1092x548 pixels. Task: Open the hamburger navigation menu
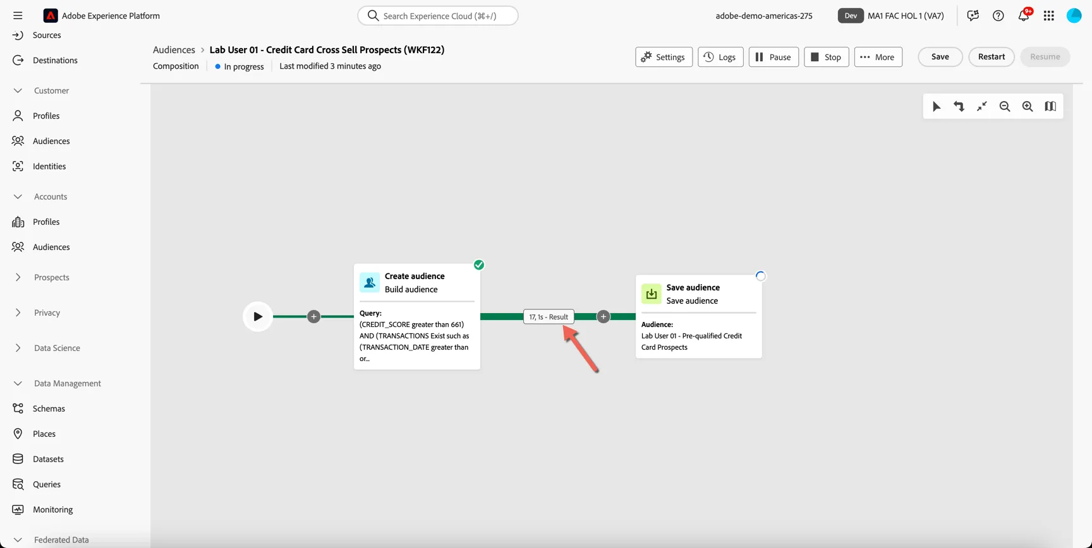[x=18, y=16]
